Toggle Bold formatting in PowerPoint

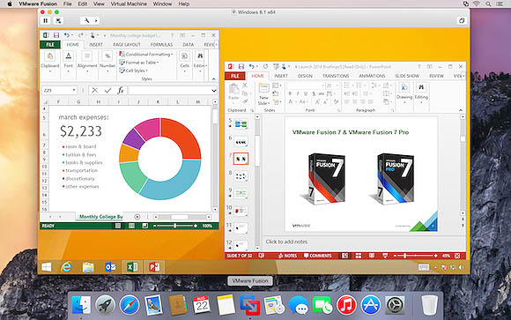[x=290, y=93]
